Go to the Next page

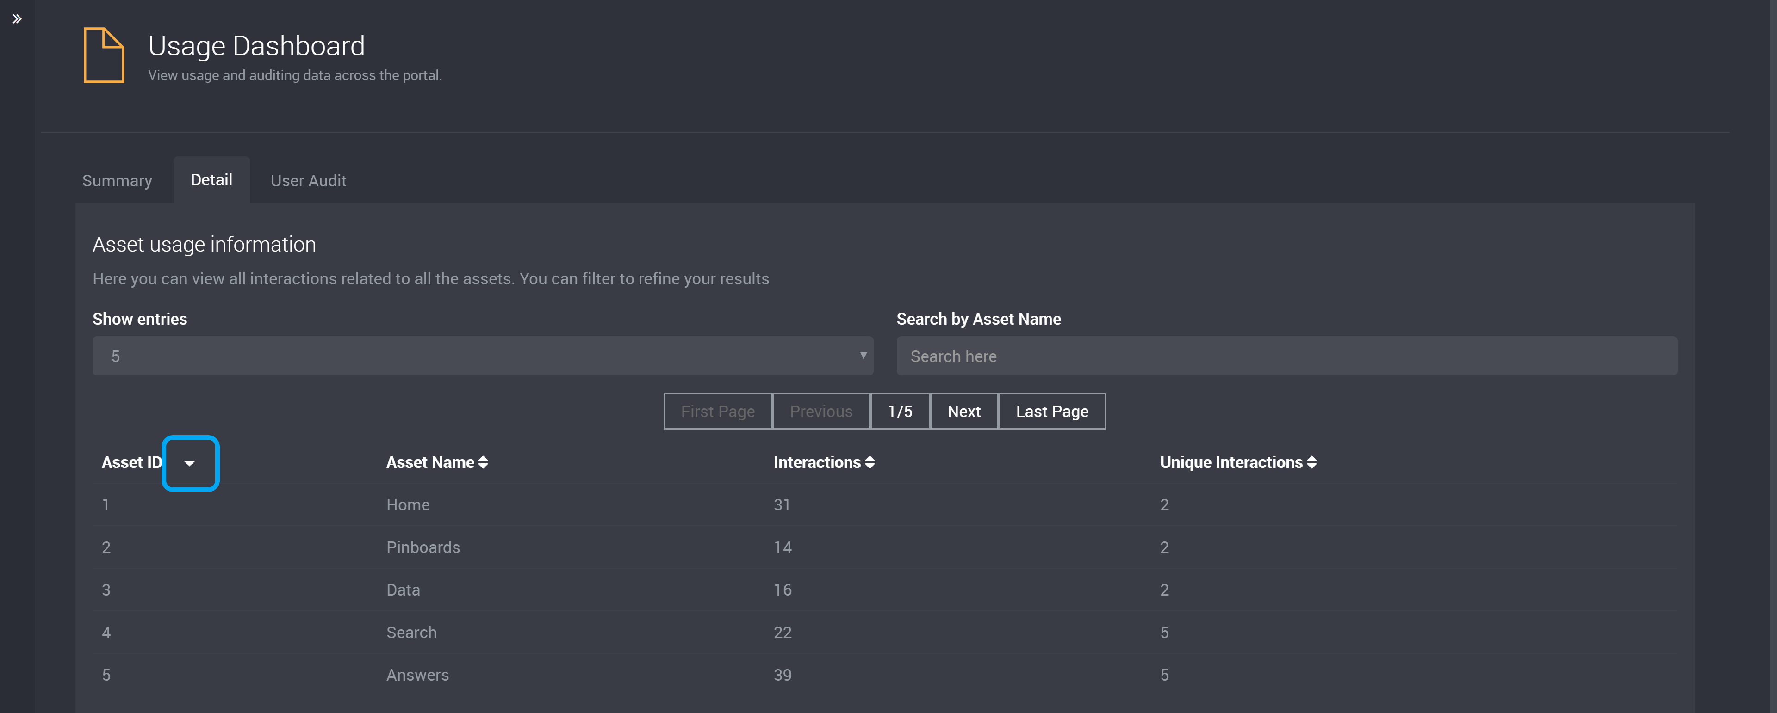(963, 411)
